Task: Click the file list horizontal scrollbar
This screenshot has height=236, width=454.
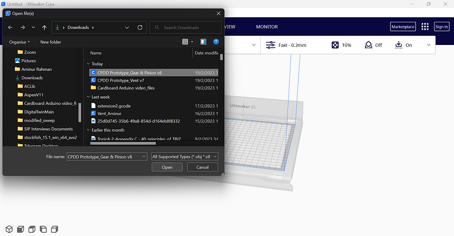Action: (123, 143)
